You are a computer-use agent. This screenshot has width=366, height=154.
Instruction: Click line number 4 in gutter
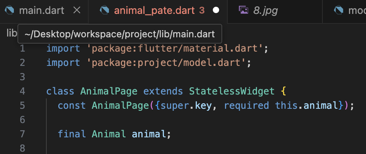pos(23,91)
